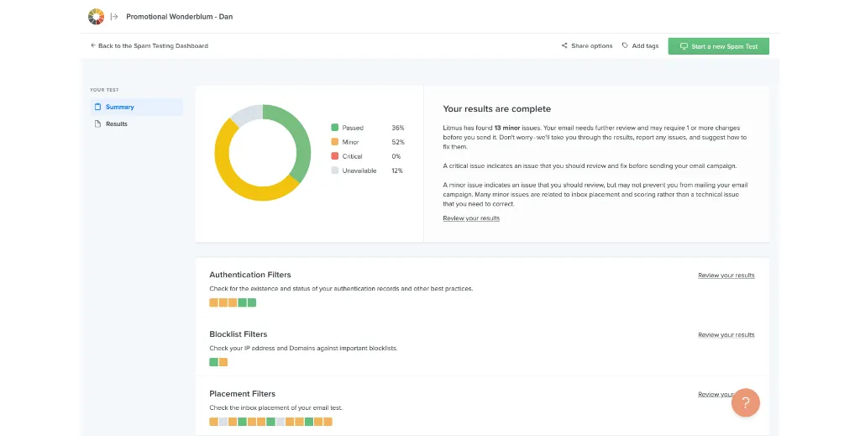Review results for Authentication Filters

tap(726, 276)
